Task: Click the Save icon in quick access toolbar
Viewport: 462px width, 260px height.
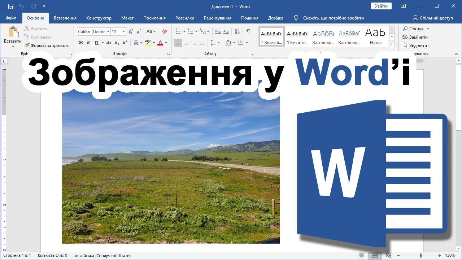Action: 11,6
